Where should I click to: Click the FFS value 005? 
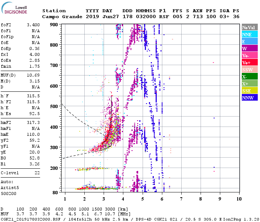click(x=178, y=17)
